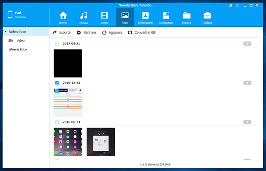Select the Video item in sidebar
This screenshot has height=171, width=266.
pos(20,41)
